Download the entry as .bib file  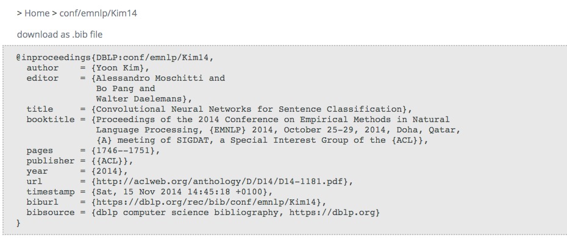pos(60,35)
